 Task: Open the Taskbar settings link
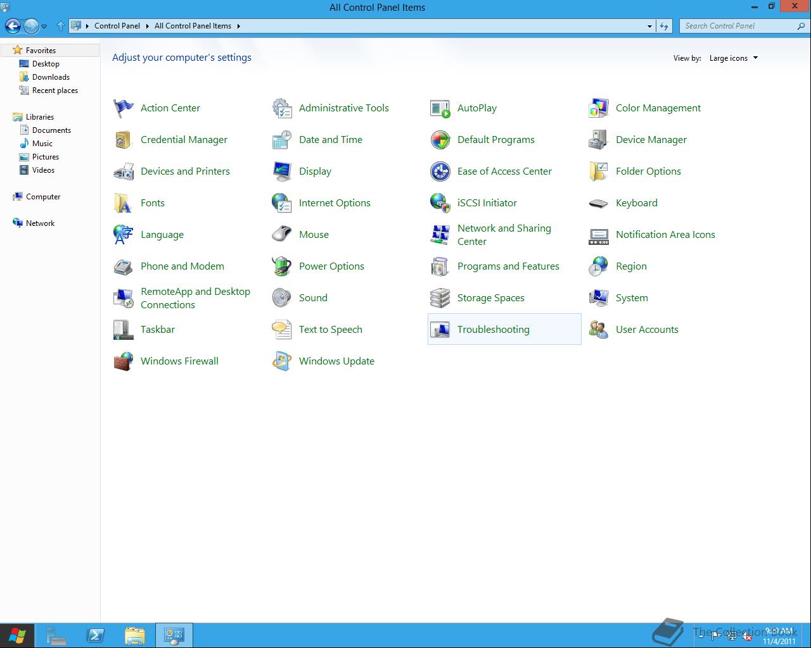[x=158, y=330]
